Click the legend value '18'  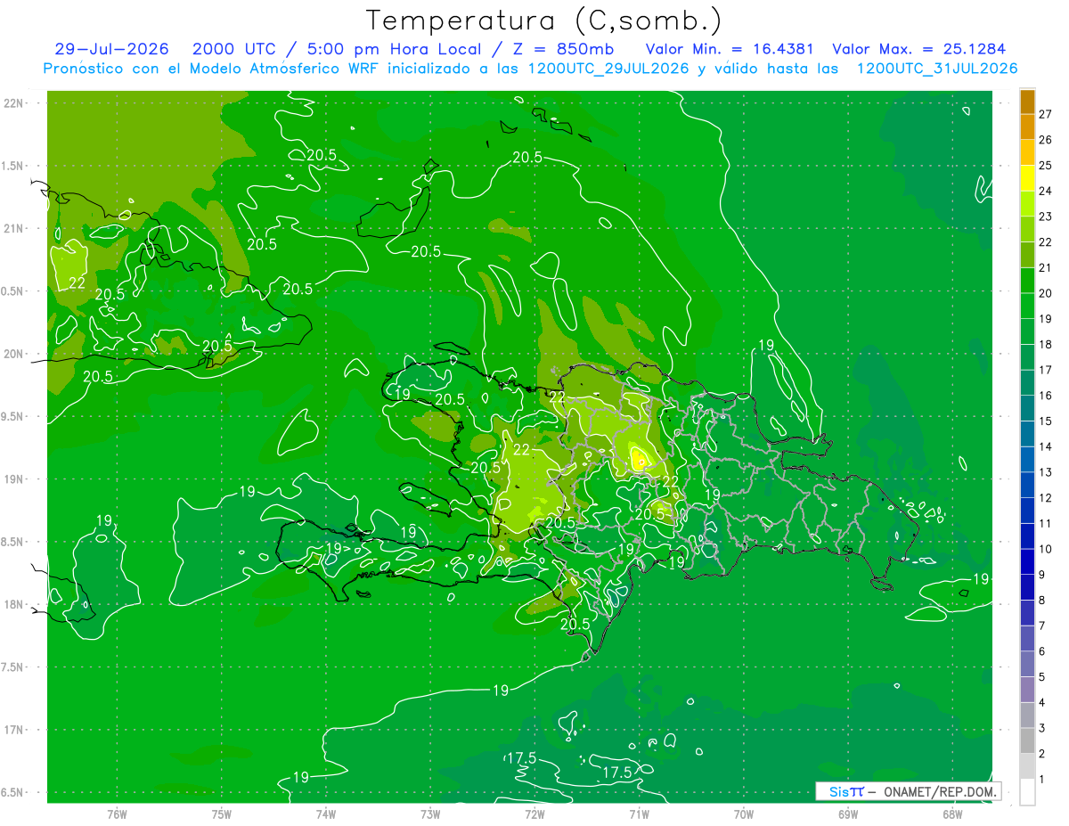tap(1046, 344)
